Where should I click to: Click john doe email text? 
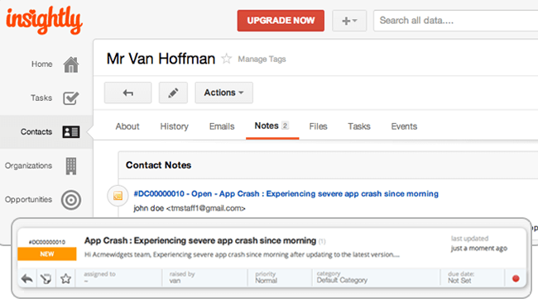pyautogui.click(x=190, y=208)
